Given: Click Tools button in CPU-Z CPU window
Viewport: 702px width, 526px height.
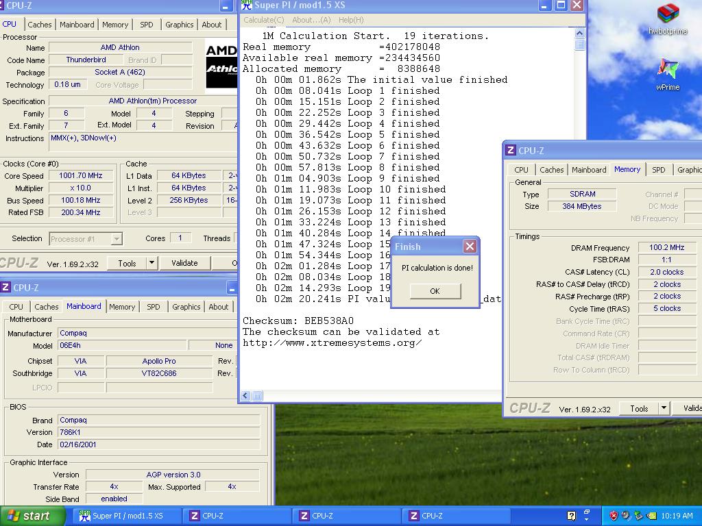Looking at the screenshot, I should [127, 264].
